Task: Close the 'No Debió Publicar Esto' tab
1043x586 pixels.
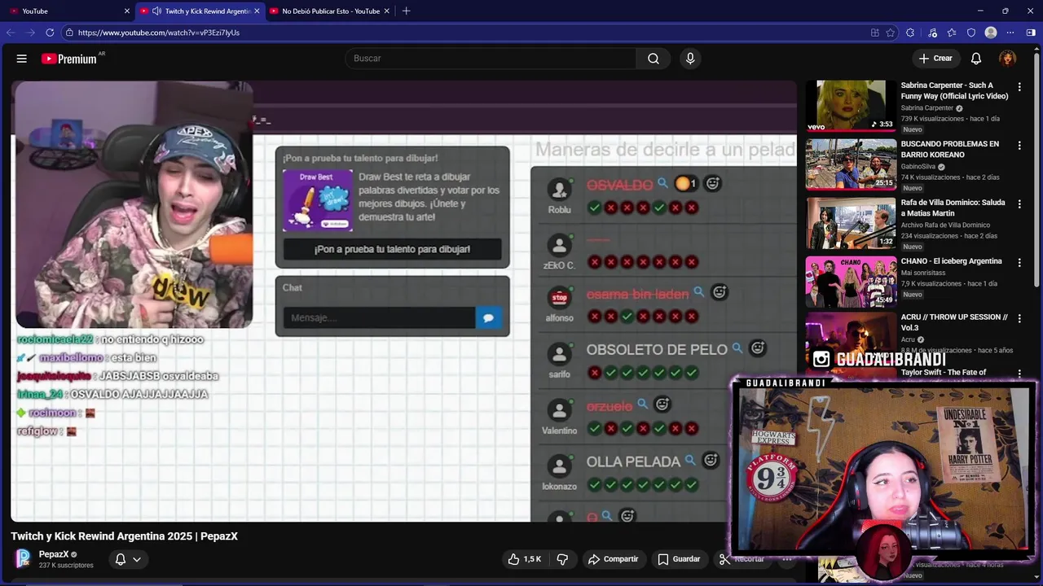Action: pyautogui.click(x=386, y=11)
